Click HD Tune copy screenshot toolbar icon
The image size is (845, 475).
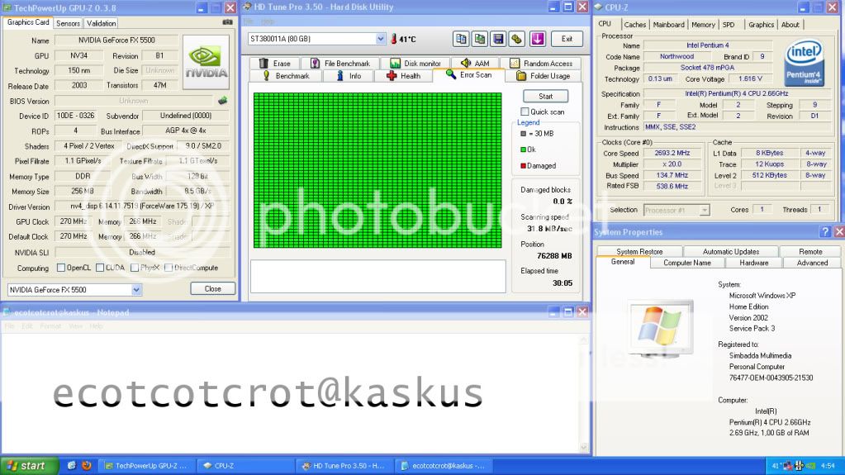pos(480,39)
